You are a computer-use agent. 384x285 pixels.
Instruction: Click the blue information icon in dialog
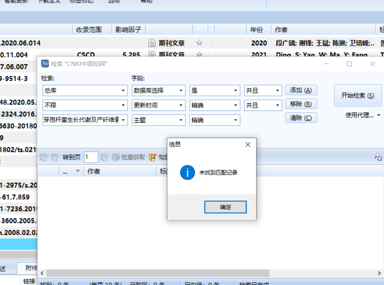click(x=187, y=172)
